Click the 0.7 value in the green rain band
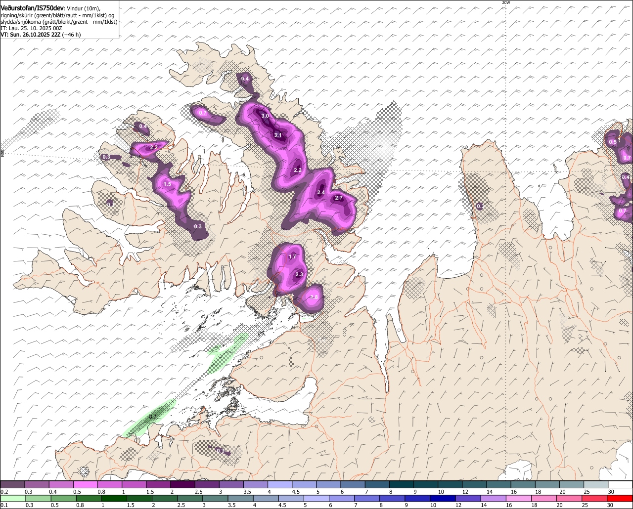The image size is (633, 509). pos(153,417)
